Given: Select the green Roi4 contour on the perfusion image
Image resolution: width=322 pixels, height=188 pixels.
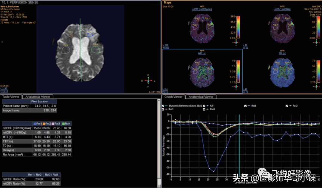Looking at the screenshot, I should coord(95,49).
